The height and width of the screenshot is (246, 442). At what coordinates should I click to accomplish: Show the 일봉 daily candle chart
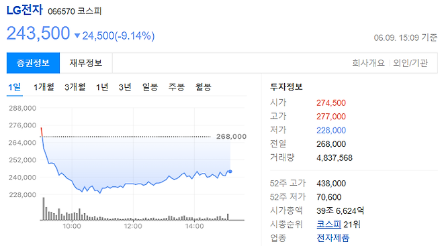point(150,87)
